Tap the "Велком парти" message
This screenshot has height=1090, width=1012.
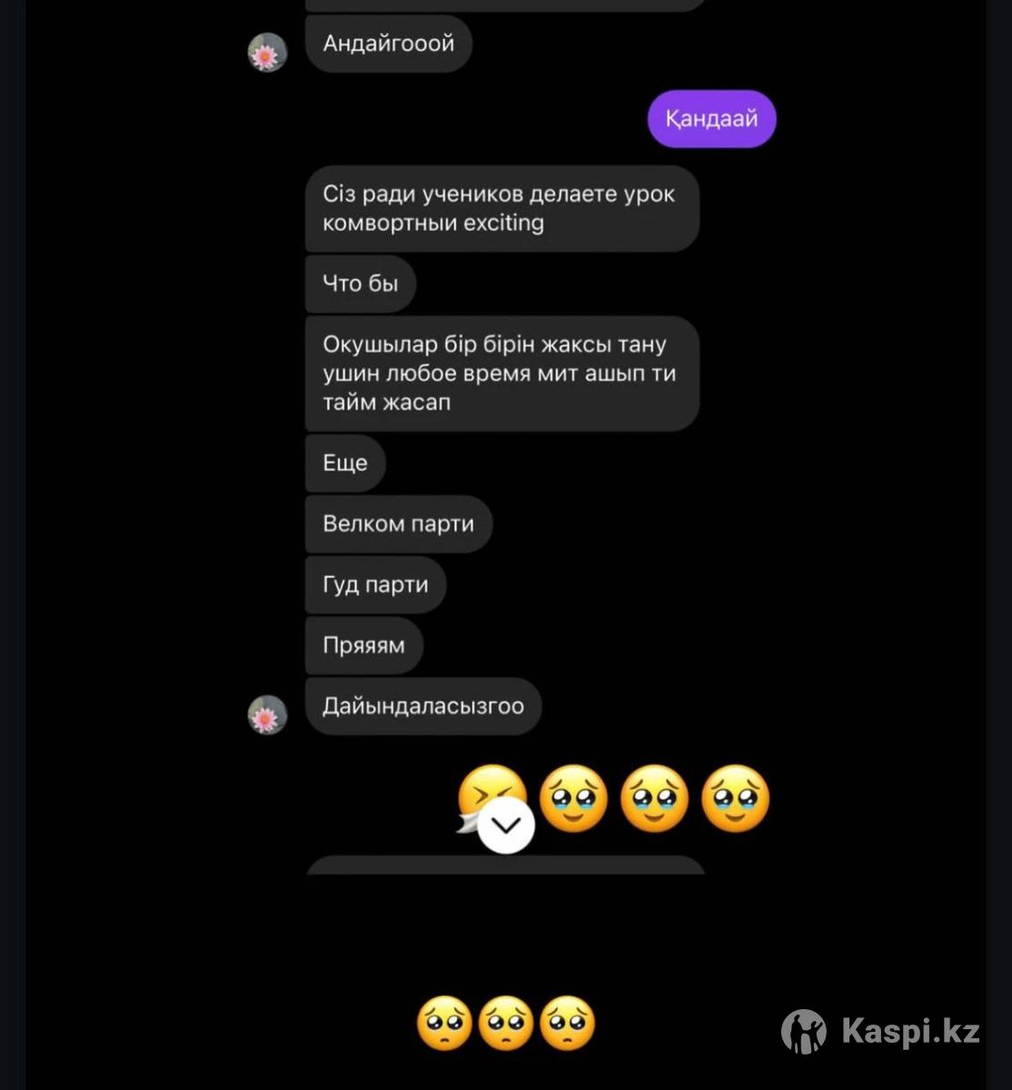click(398, 524)
